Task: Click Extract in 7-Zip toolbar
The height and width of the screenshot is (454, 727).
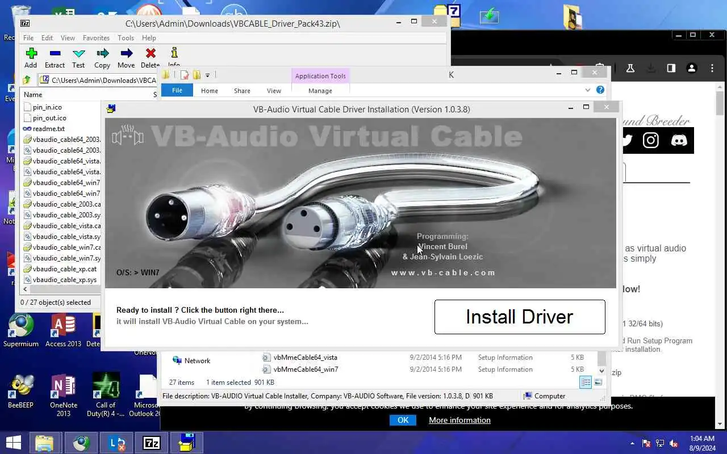Action: click(55, 58)
